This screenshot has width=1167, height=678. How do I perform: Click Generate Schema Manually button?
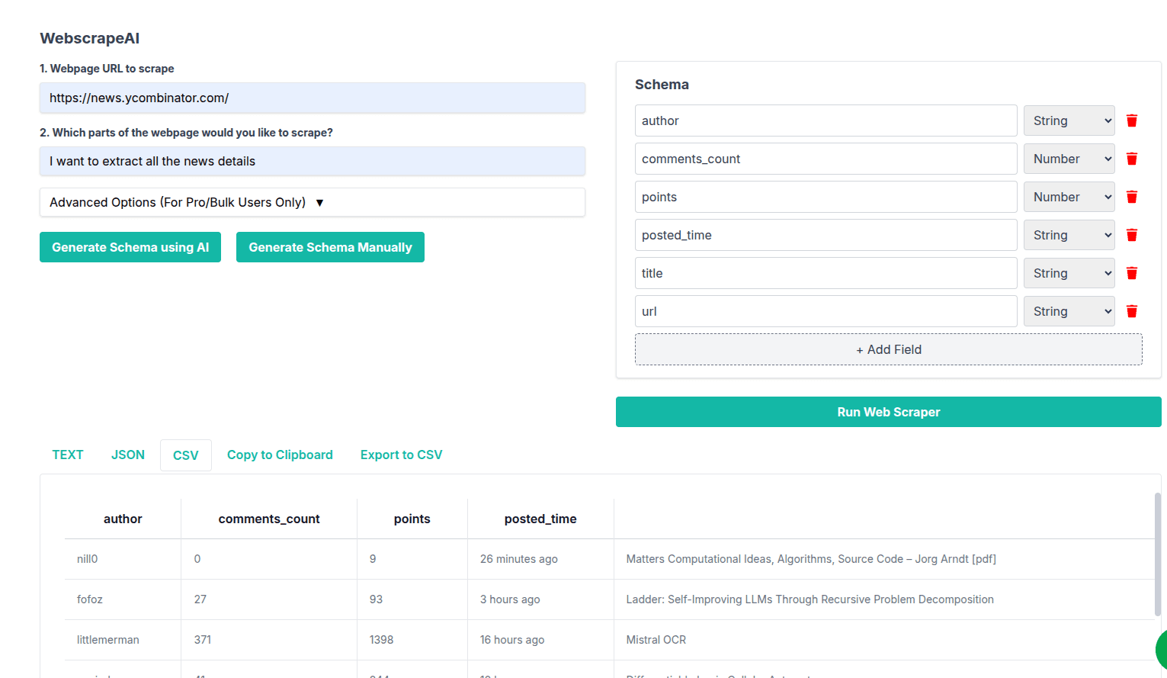tap(330, 247)
